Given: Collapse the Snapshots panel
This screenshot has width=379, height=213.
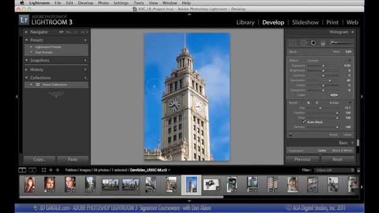Looking at the screenshot, I should [26, 60].
